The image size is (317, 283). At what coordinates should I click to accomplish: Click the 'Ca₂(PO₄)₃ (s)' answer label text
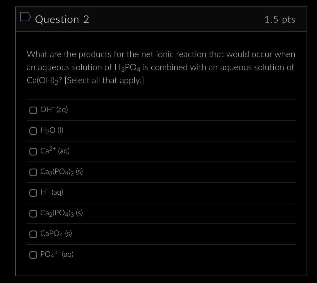(x=62, y=213)
